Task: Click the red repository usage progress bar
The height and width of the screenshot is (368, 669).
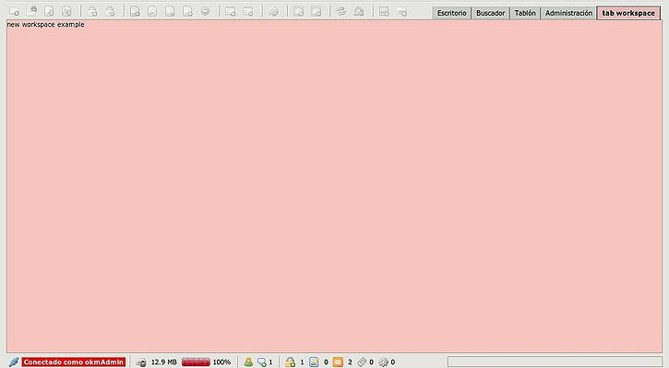Action: pos(196,362)
